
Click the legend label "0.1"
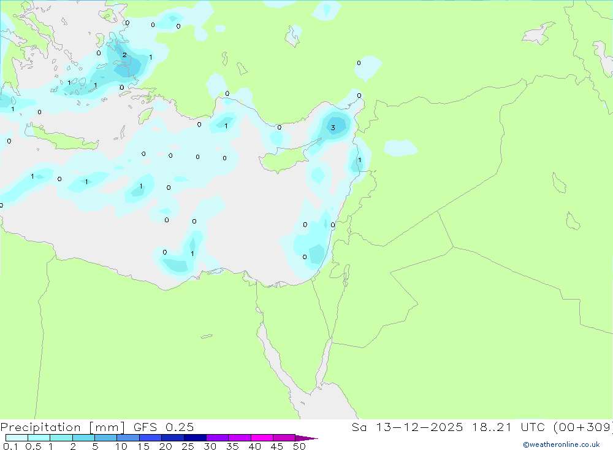click(10, 446)
